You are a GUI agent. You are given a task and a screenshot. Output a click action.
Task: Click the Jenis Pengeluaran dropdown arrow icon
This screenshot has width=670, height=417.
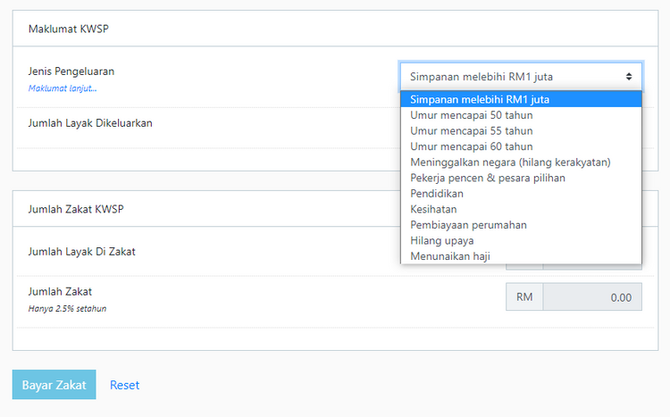pos(629,77)
